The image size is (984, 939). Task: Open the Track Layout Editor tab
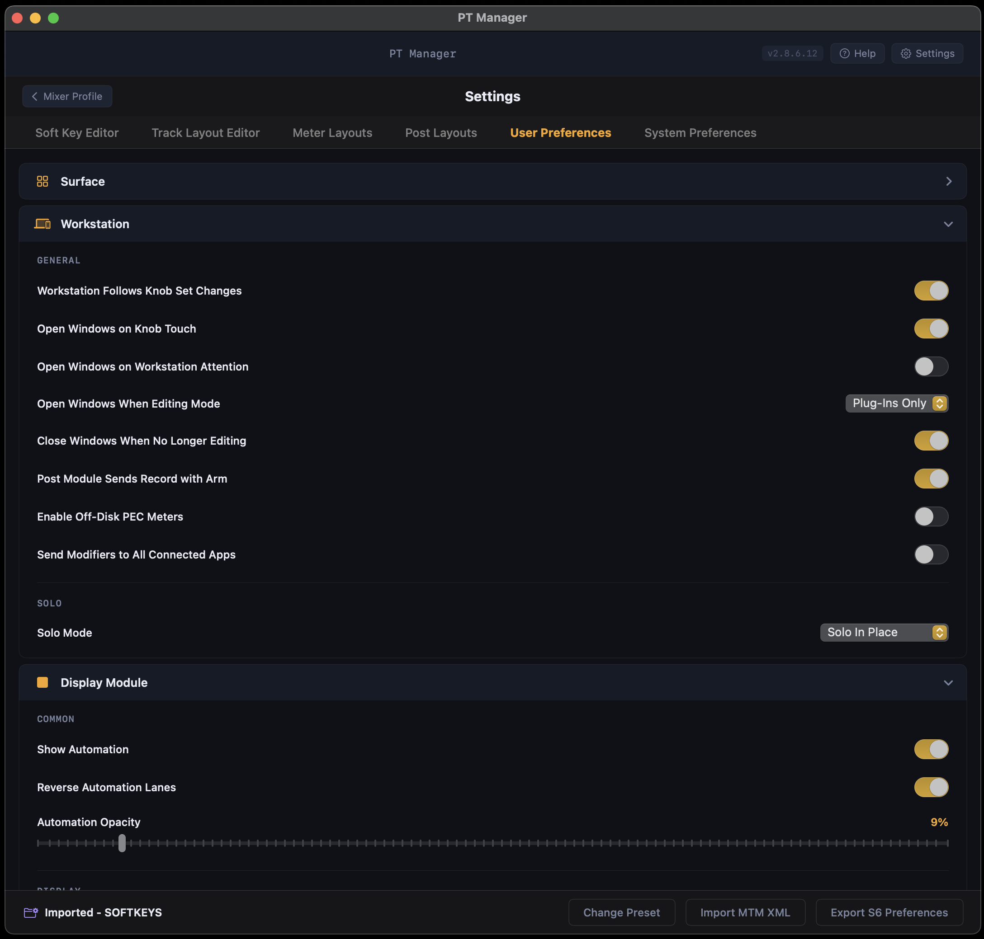point(205,133)
